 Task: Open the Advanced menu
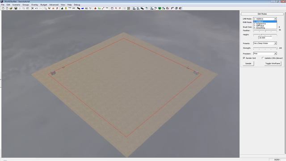54,5
